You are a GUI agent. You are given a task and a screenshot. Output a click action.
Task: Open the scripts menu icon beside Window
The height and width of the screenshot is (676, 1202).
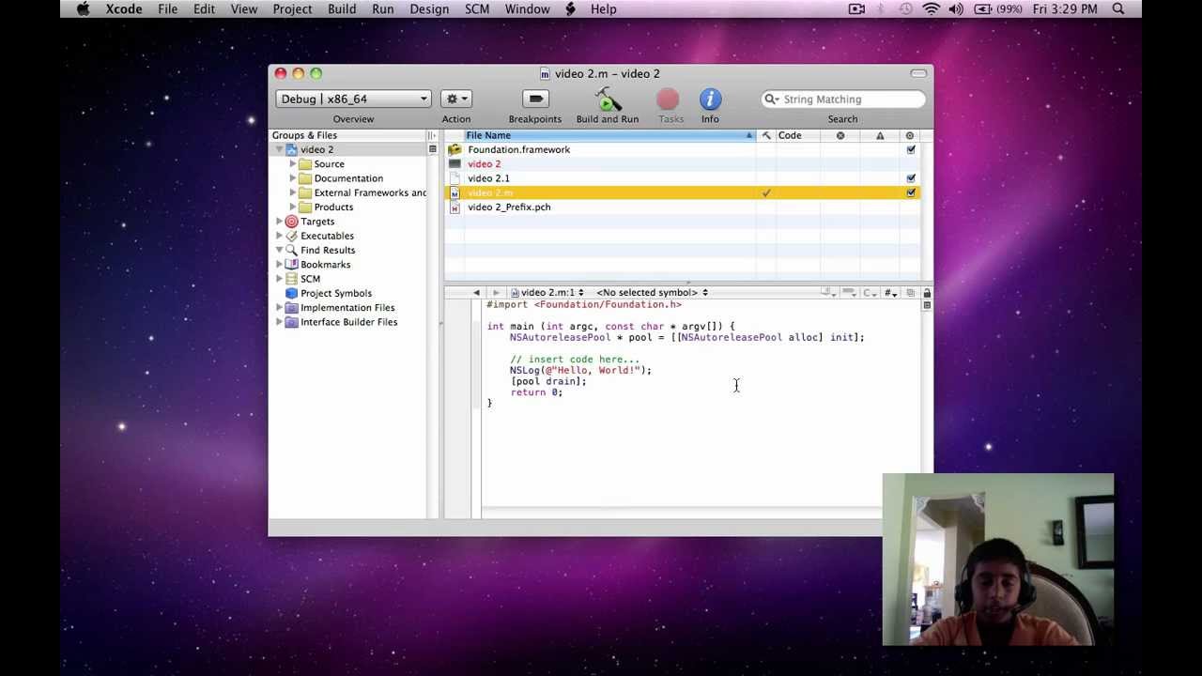tap(570, 8)
